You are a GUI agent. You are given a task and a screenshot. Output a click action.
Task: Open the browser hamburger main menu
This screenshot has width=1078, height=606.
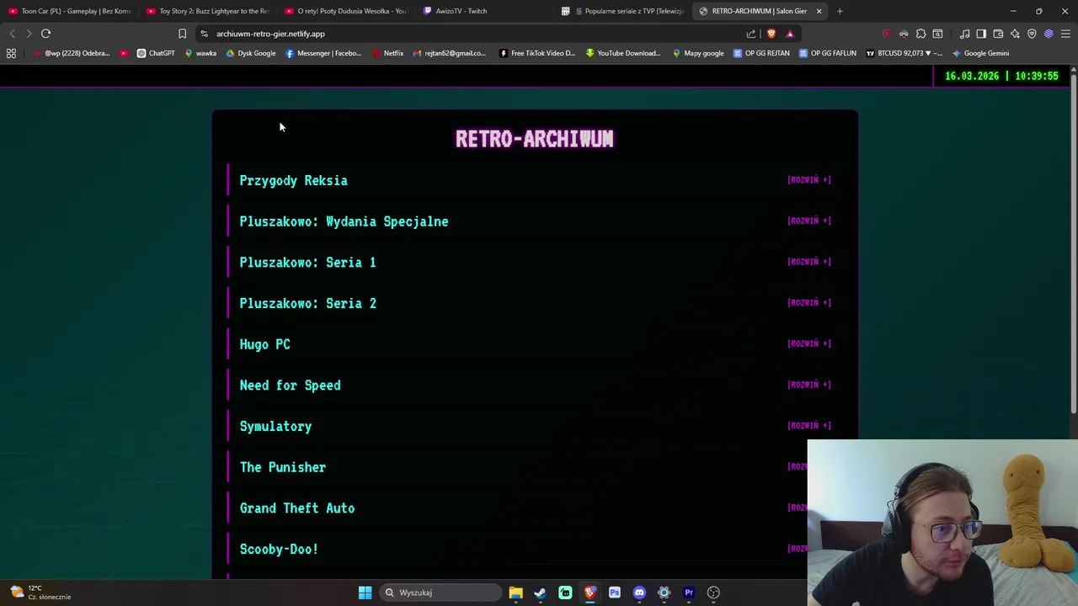1065,34
